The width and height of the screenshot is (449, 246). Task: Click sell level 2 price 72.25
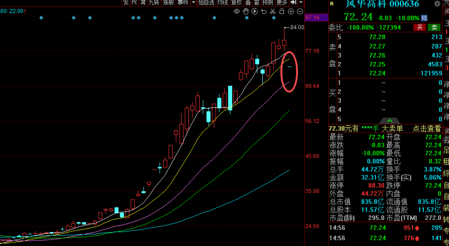[x=377, y=64]
